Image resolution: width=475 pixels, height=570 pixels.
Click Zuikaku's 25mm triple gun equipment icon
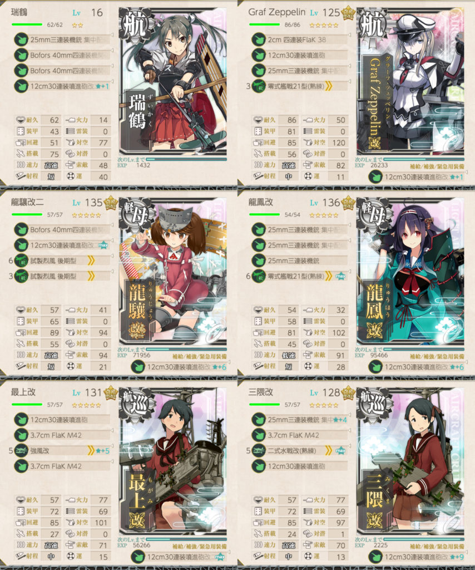point(21,40)
